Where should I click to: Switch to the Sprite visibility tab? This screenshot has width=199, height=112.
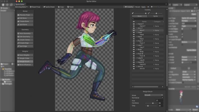click(x=155, y=16)
